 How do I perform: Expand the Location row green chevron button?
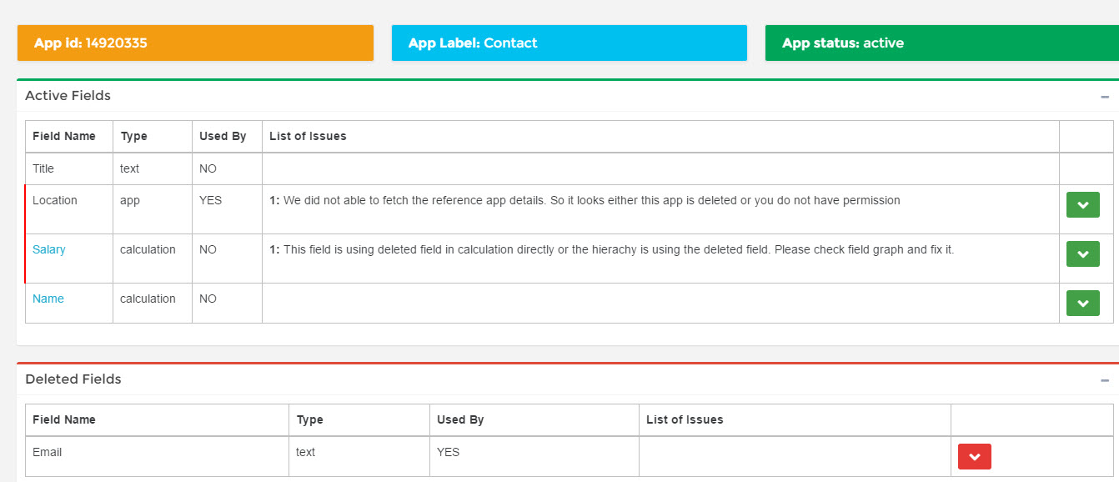coord(1082,204)
